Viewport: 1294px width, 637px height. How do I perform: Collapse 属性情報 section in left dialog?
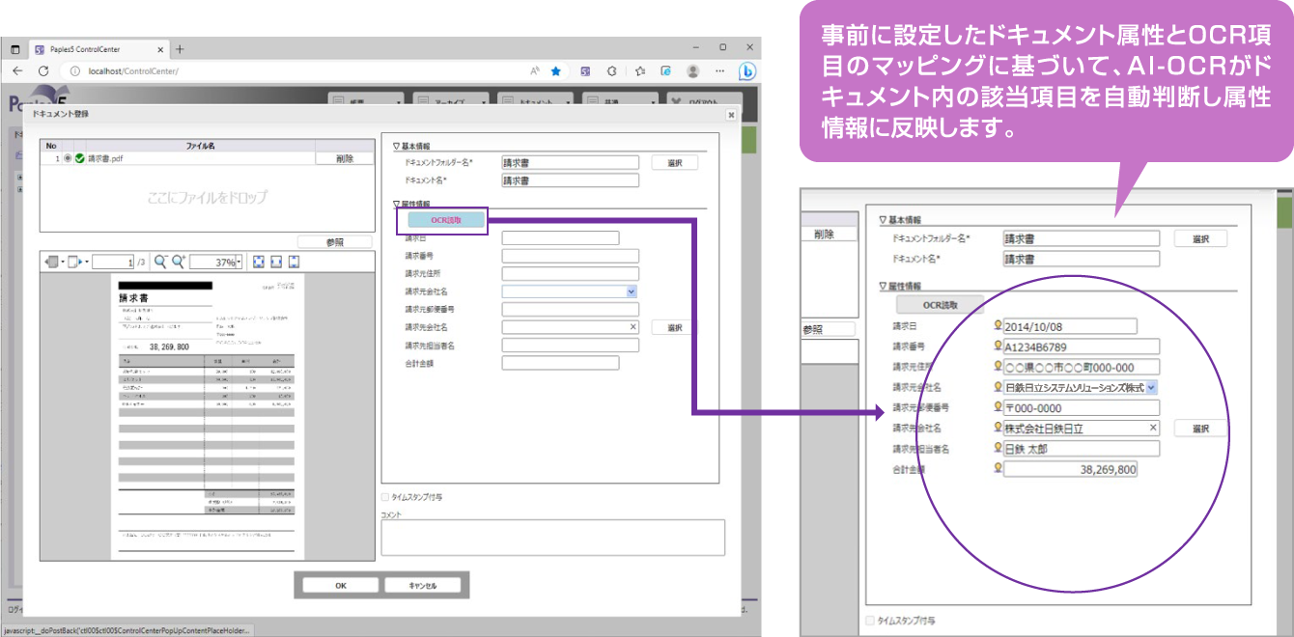[396, 204]
